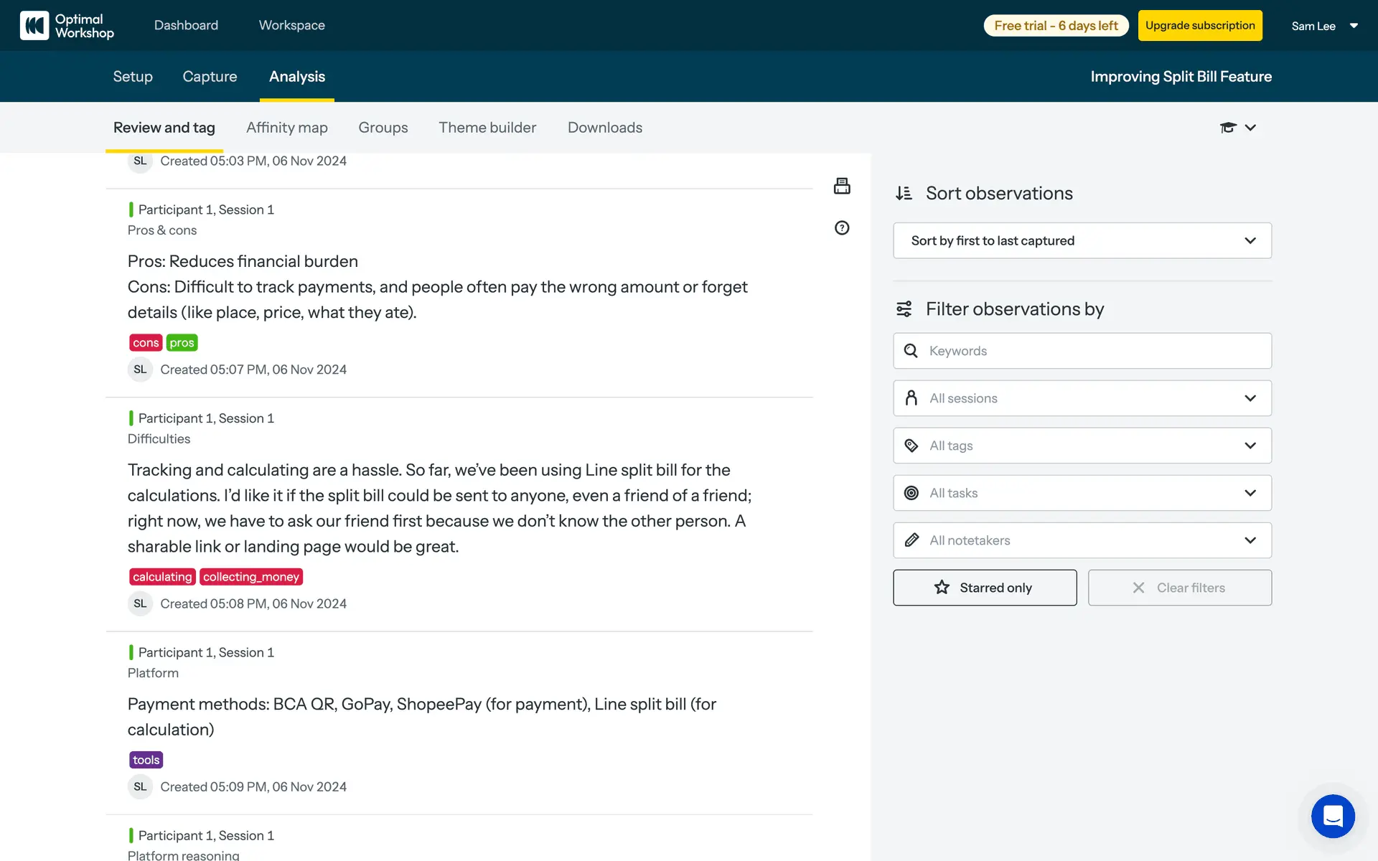Toggle the Starred only filter
The height and width of the screenshot is (861, 1378).
984,588
